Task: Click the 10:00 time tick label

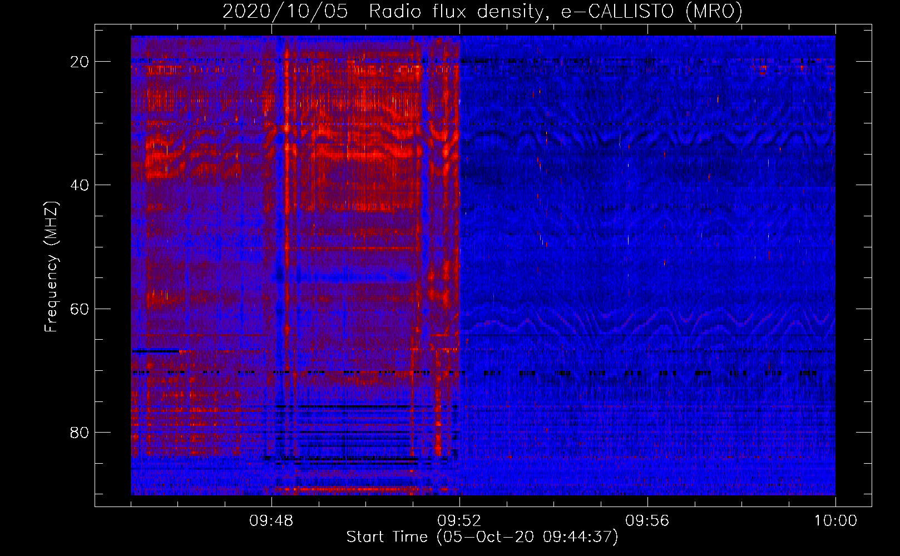Action: coord(835,521)
